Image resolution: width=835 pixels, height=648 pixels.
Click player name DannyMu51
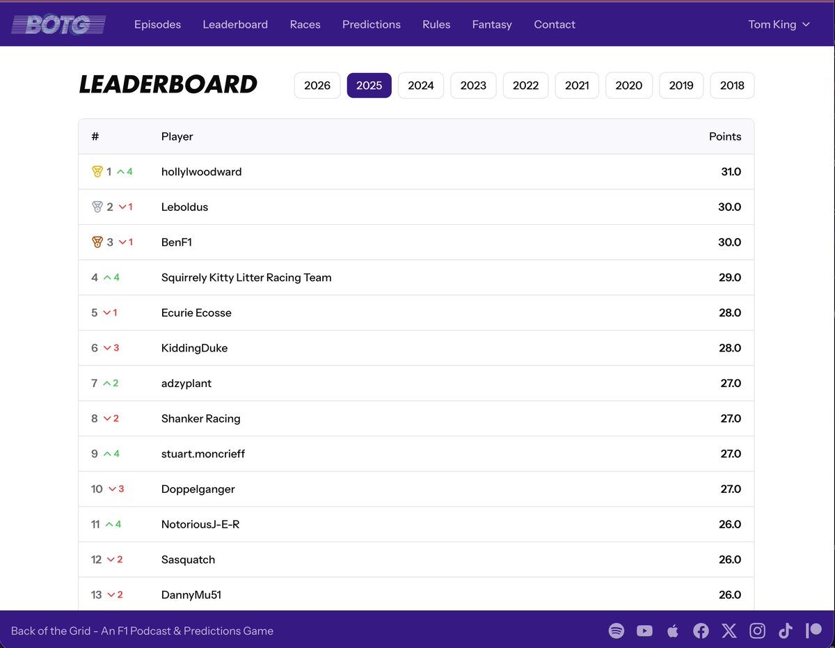click(191, 595)
